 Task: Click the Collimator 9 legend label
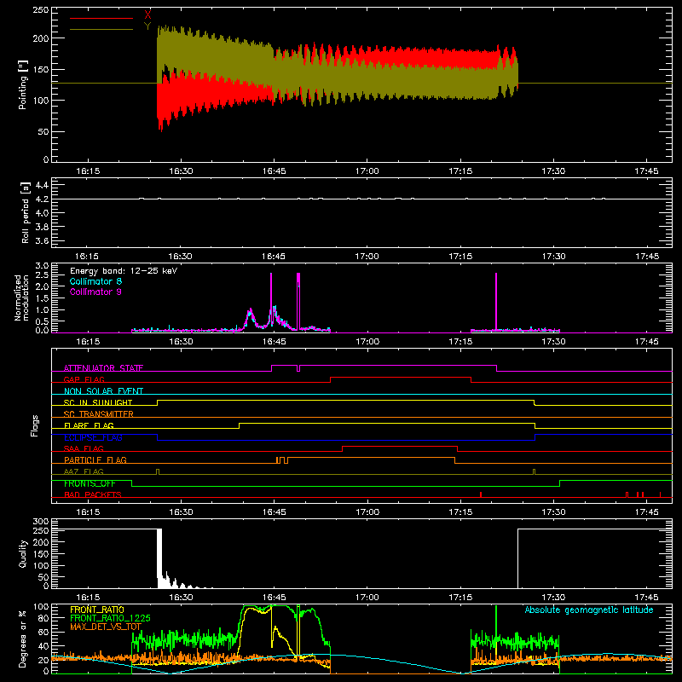(x=95, y=292)
